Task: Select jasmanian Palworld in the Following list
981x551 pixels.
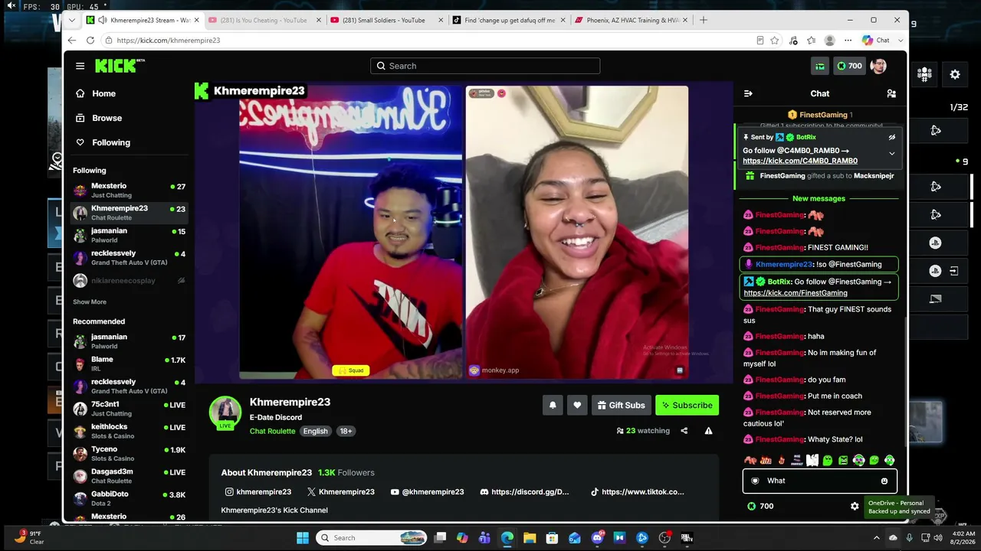Action: [129, 235]
